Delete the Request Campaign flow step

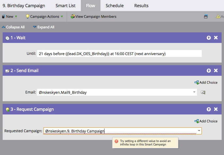click(216, 109)
